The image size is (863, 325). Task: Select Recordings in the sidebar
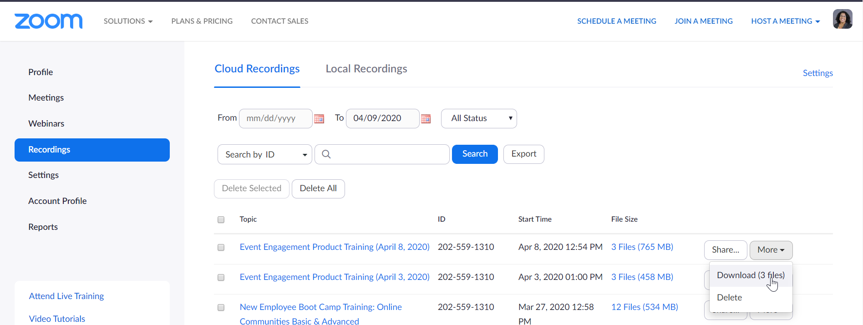point(92,150)
